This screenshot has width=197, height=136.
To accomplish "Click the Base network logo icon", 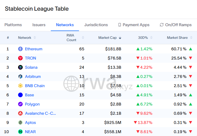I will [20, 95].
